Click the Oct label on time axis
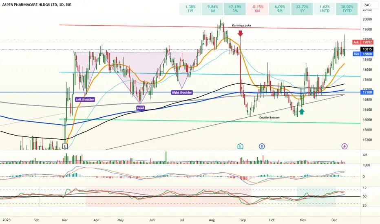Screen dimensions: 380x224 (272, 220)
